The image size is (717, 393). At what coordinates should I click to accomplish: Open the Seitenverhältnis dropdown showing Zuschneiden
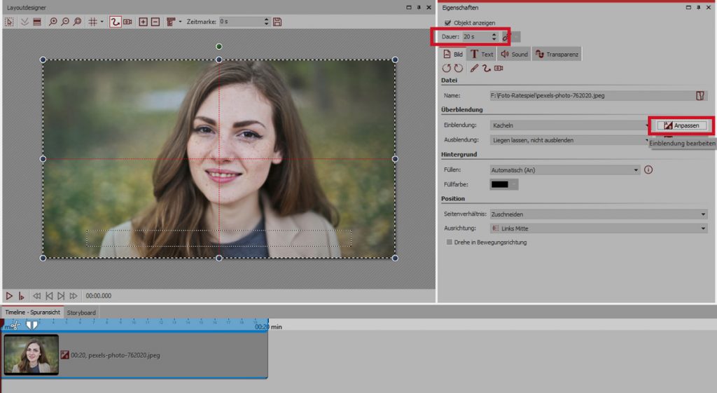click(x=599, y=214)
